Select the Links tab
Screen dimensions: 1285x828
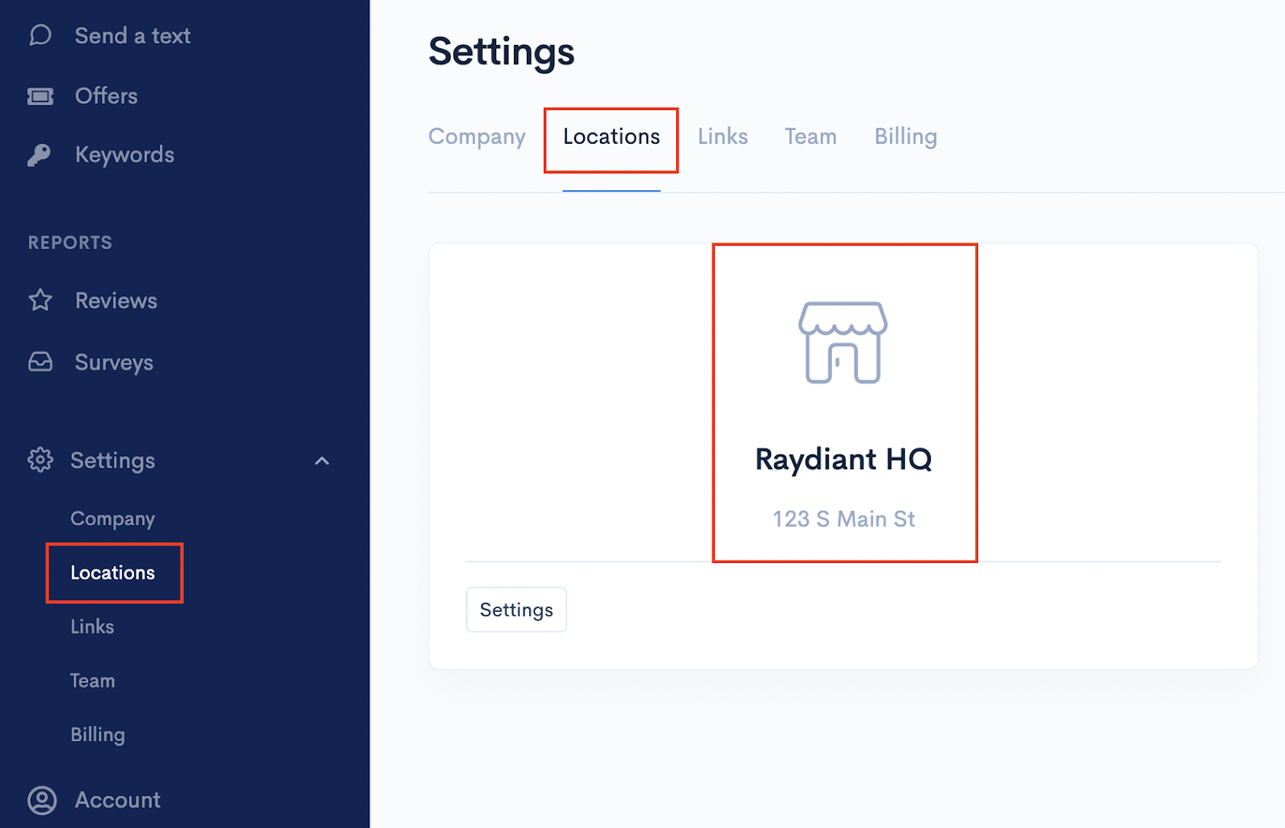click(722, 137)
